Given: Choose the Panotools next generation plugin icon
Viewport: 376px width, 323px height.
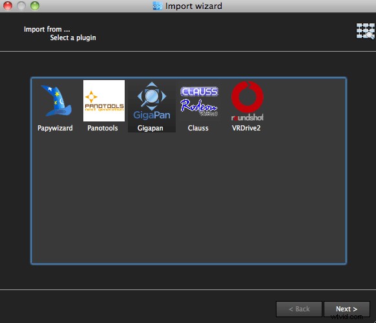Looking at the screenshot, I should [104, 101].
